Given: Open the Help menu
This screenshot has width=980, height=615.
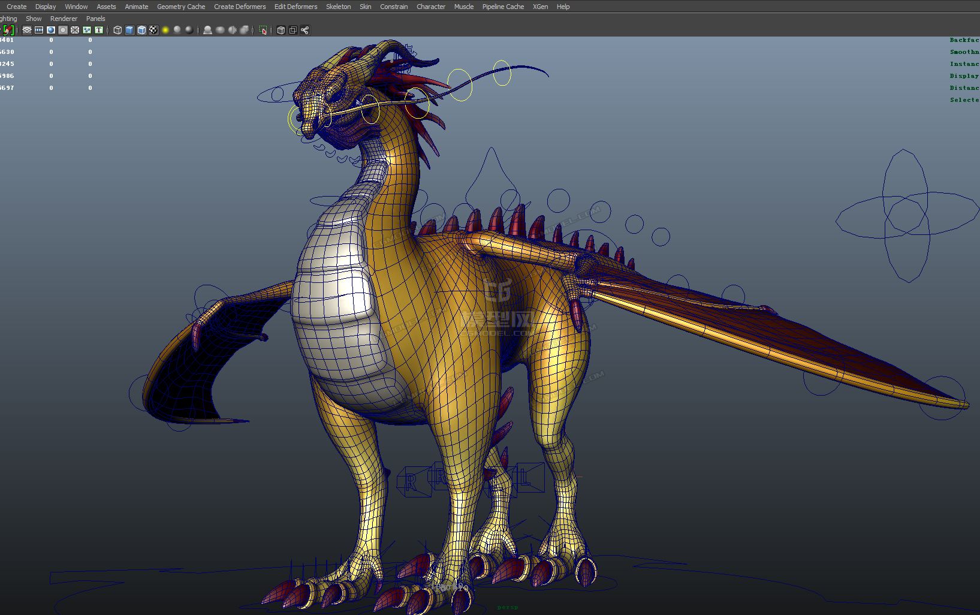Looking at the screenshot, I should click(563, 7).
